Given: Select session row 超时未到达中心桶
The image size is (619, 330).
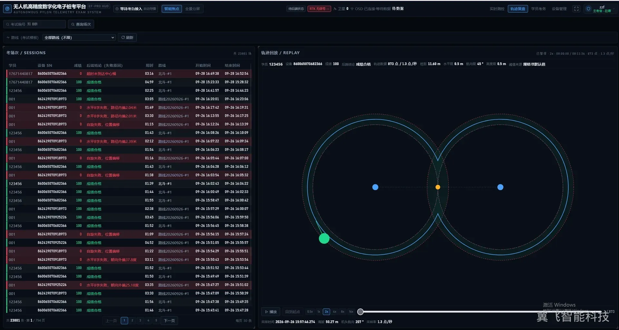Looking at the screenshot, I should click(x=129, y=74).
